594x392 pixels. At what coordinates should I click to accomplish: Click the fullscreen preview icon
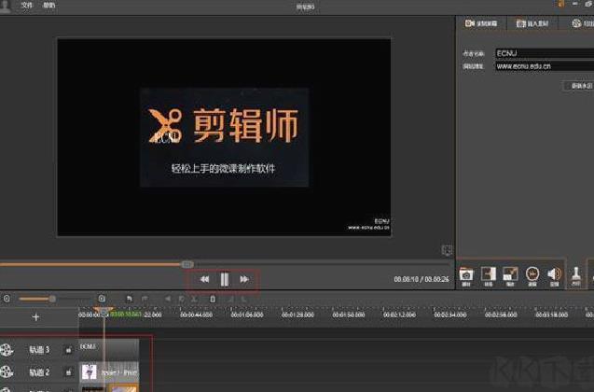[x=447, y=250]
